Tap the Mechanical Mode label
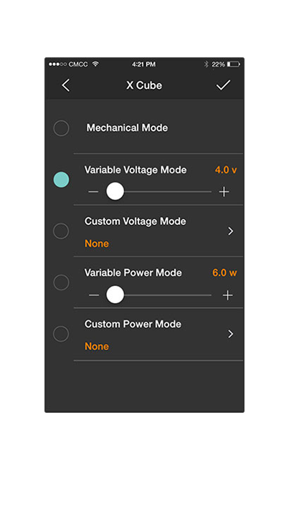Screen dimensions: 294x516 click(x=127, y=128)
